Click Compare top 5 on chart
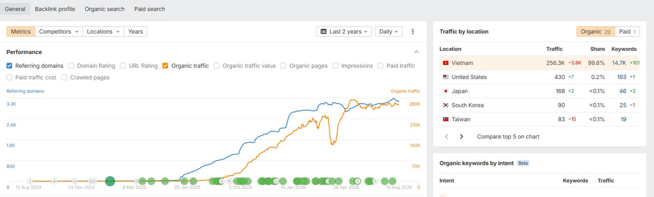The image size is (654, 197). pyautogui.click(x=508, y=136)
